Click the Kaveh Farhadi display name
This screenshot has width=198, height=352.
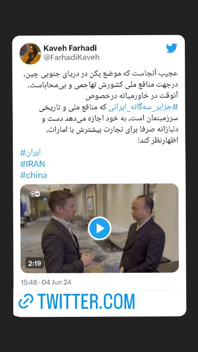click(70, 48)
